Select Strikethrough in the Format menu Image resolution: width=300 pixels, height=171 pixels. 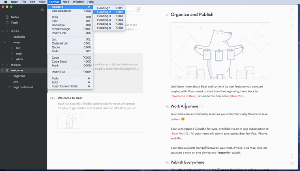click(61, 29)
